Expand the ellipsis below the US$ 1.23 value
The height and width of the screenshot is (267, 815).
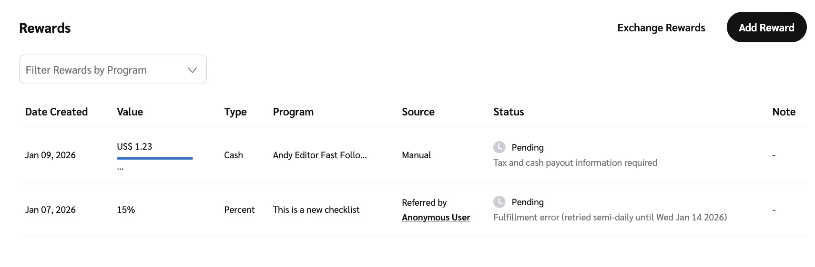[x=120, y=168]
